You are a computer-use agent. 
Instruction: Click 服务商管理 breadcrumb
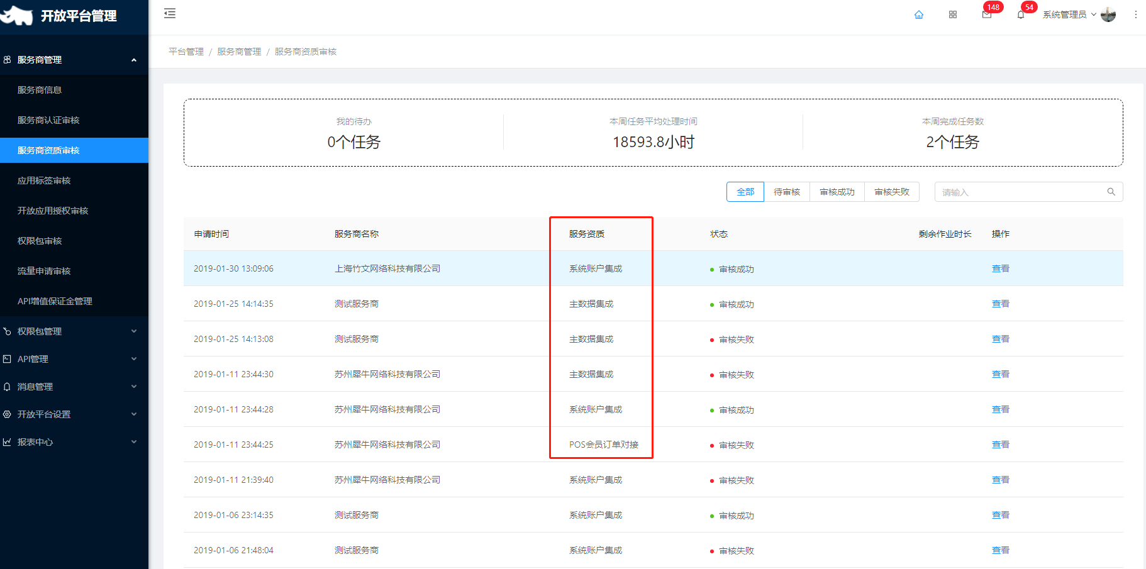239,52
